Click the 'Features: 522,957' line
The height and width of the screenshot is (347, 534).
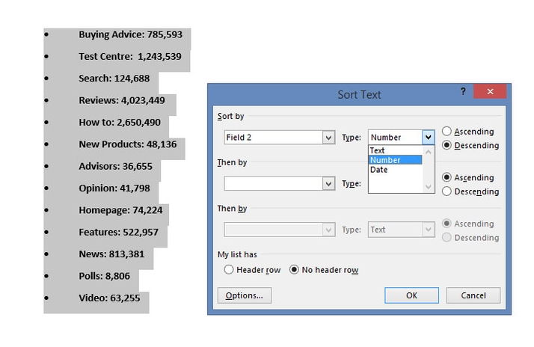click(118, 233)
